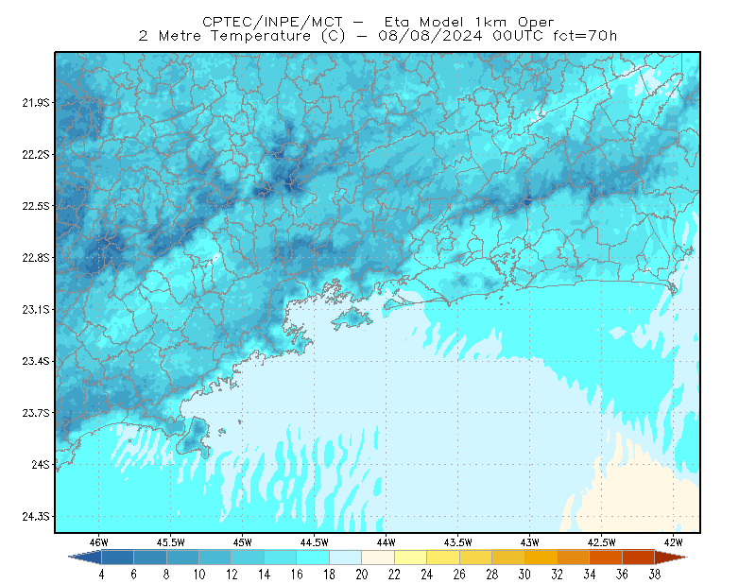The height and width of the screenshot is (584, 756).
Task: Click the legend number '4'
Action: (x=101, y=575)
